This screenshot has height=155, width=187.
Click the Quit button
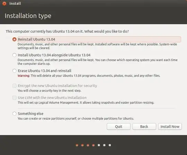(x=118, y=127)
